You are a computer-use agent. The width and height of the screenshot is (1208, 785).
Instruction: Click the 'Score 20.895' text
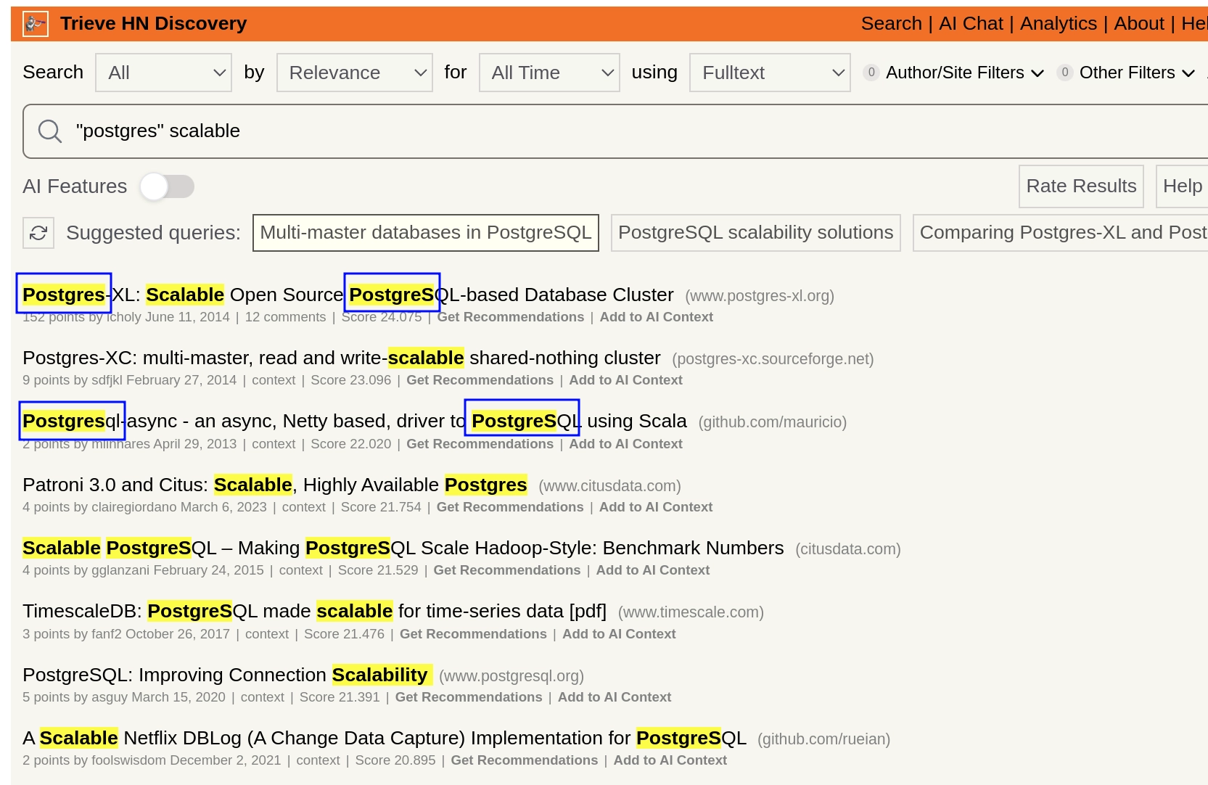395,760
